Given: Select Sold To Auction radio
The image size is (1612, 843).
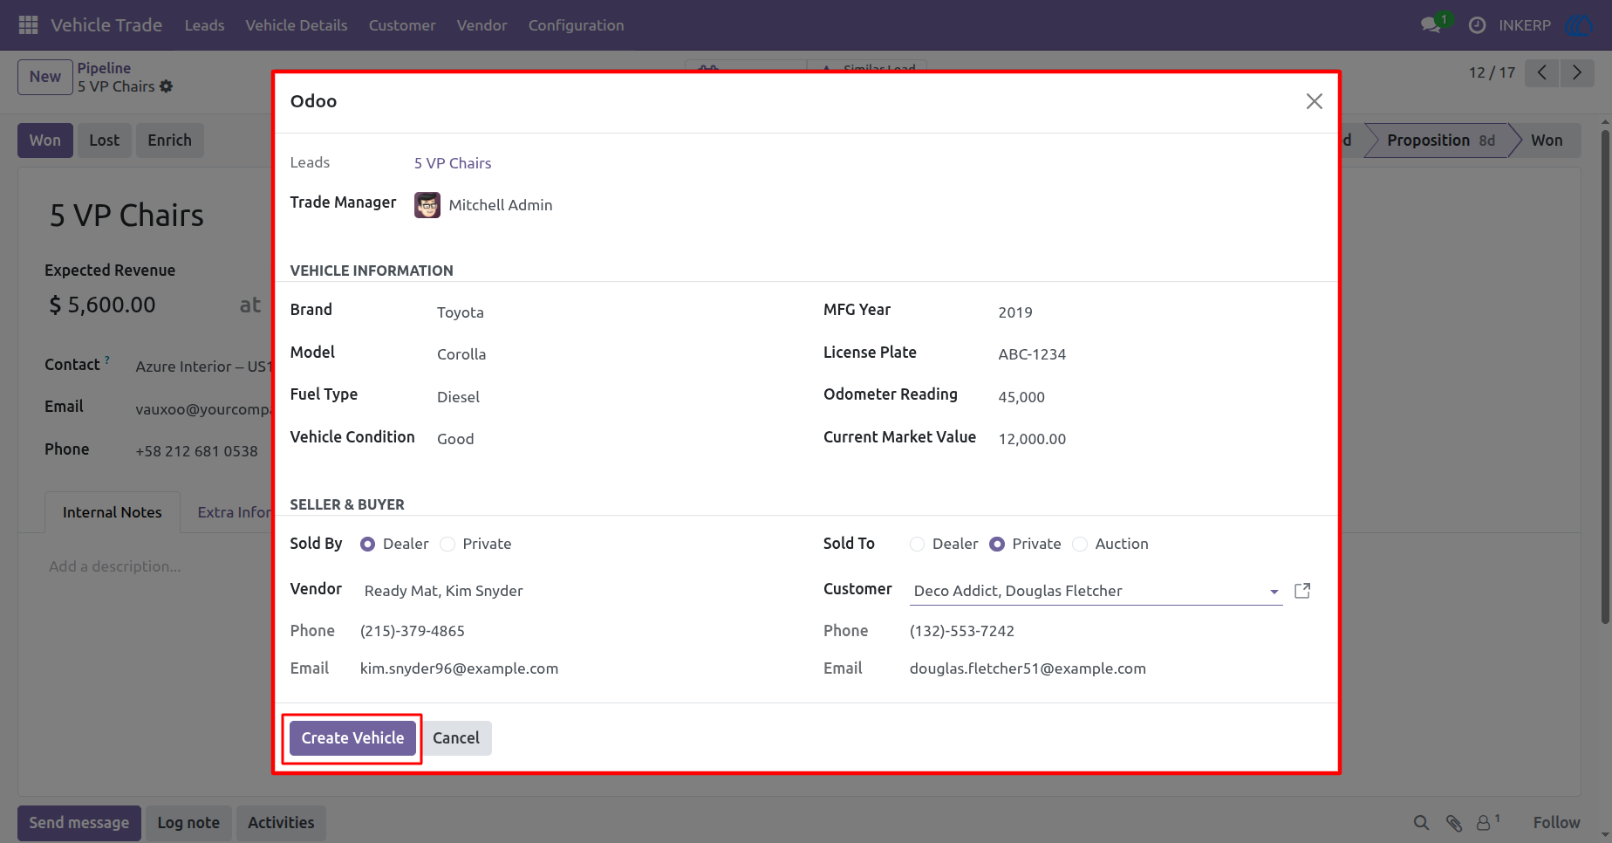Looking at the screenshot, I should 1080,544.
